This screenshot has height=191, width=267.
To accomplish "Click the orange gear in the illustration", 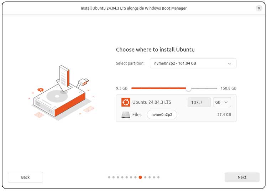I will (x=41, y=90).
